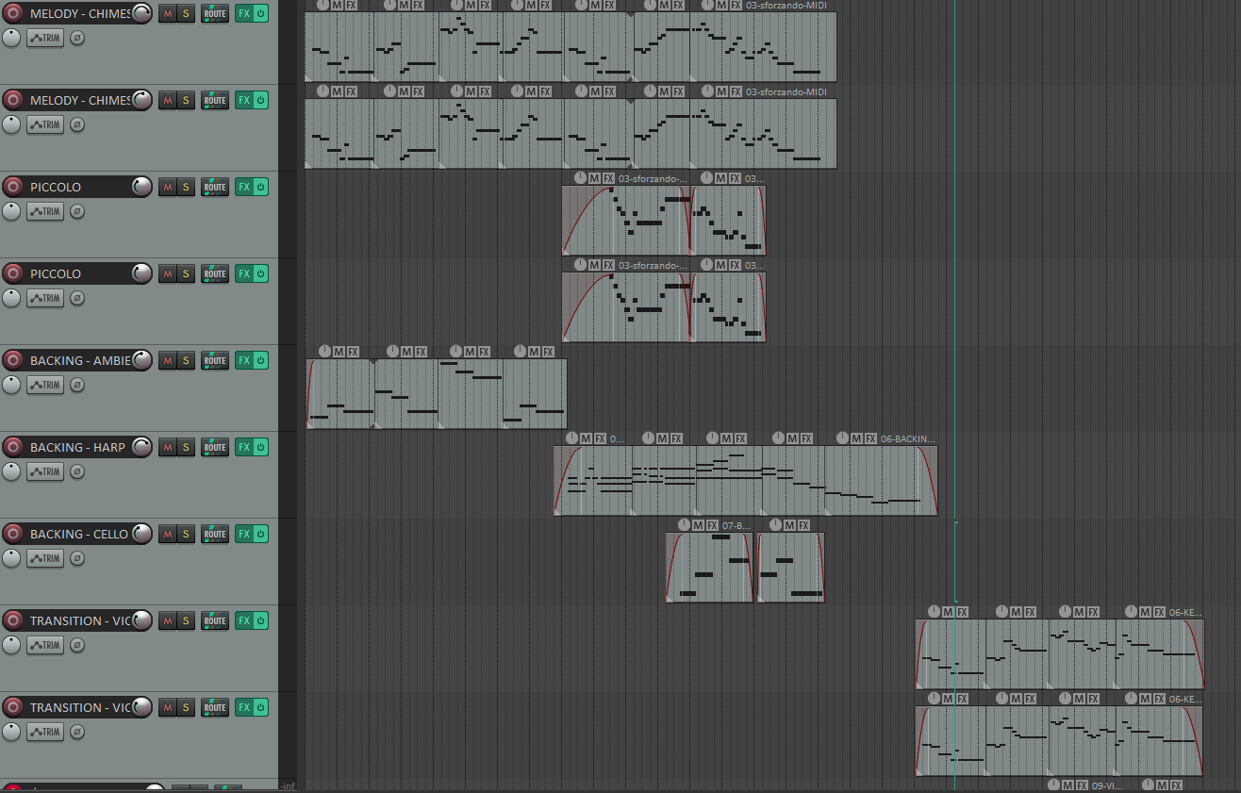Bypass FX on BACKING - AMBIE track
Screen dimensions: 1241x793
tap(261, 360)
